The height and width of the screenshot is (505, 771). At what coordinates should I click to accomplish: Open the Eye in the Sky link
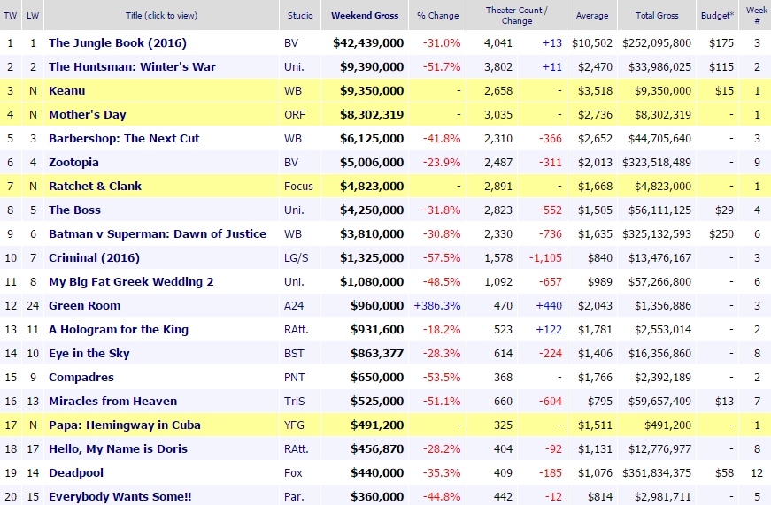coord(89,354)
